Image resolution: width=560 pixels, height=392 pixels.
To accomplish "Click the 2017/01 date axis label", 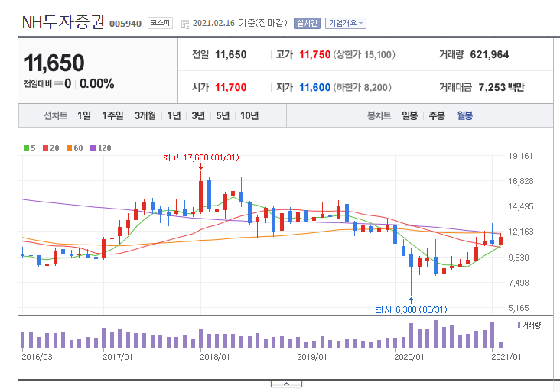I will tap(118, 357).
